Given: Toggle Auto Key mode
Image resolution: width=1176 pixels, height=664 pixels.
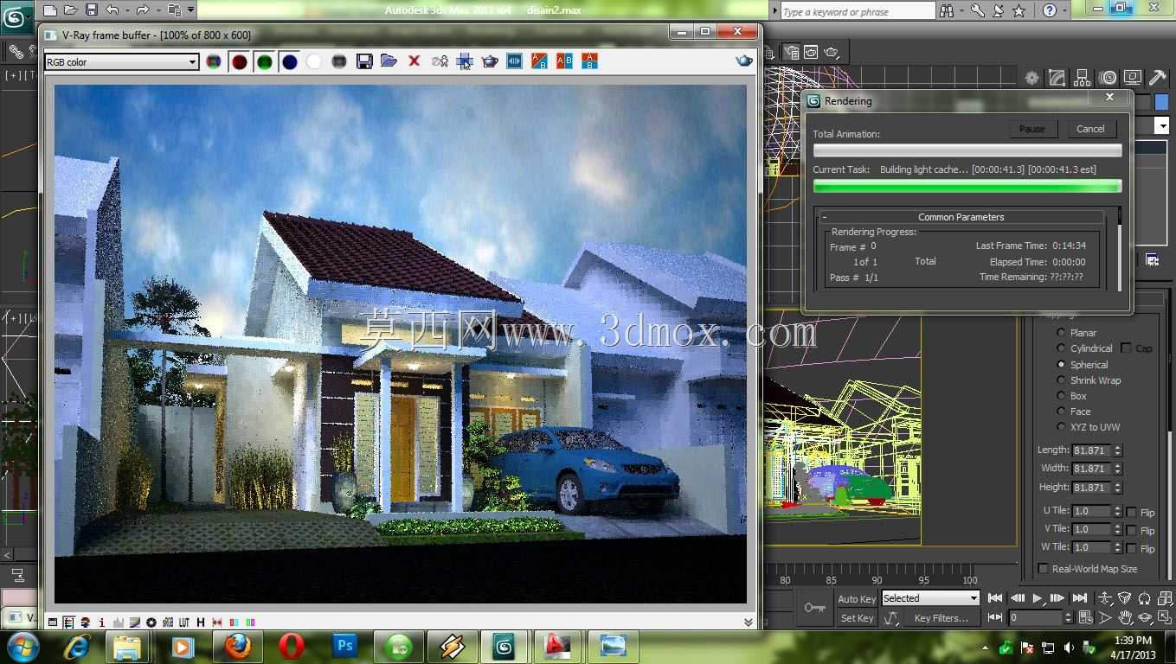Looking at the screenshot, I should click(x=857, y=599).
